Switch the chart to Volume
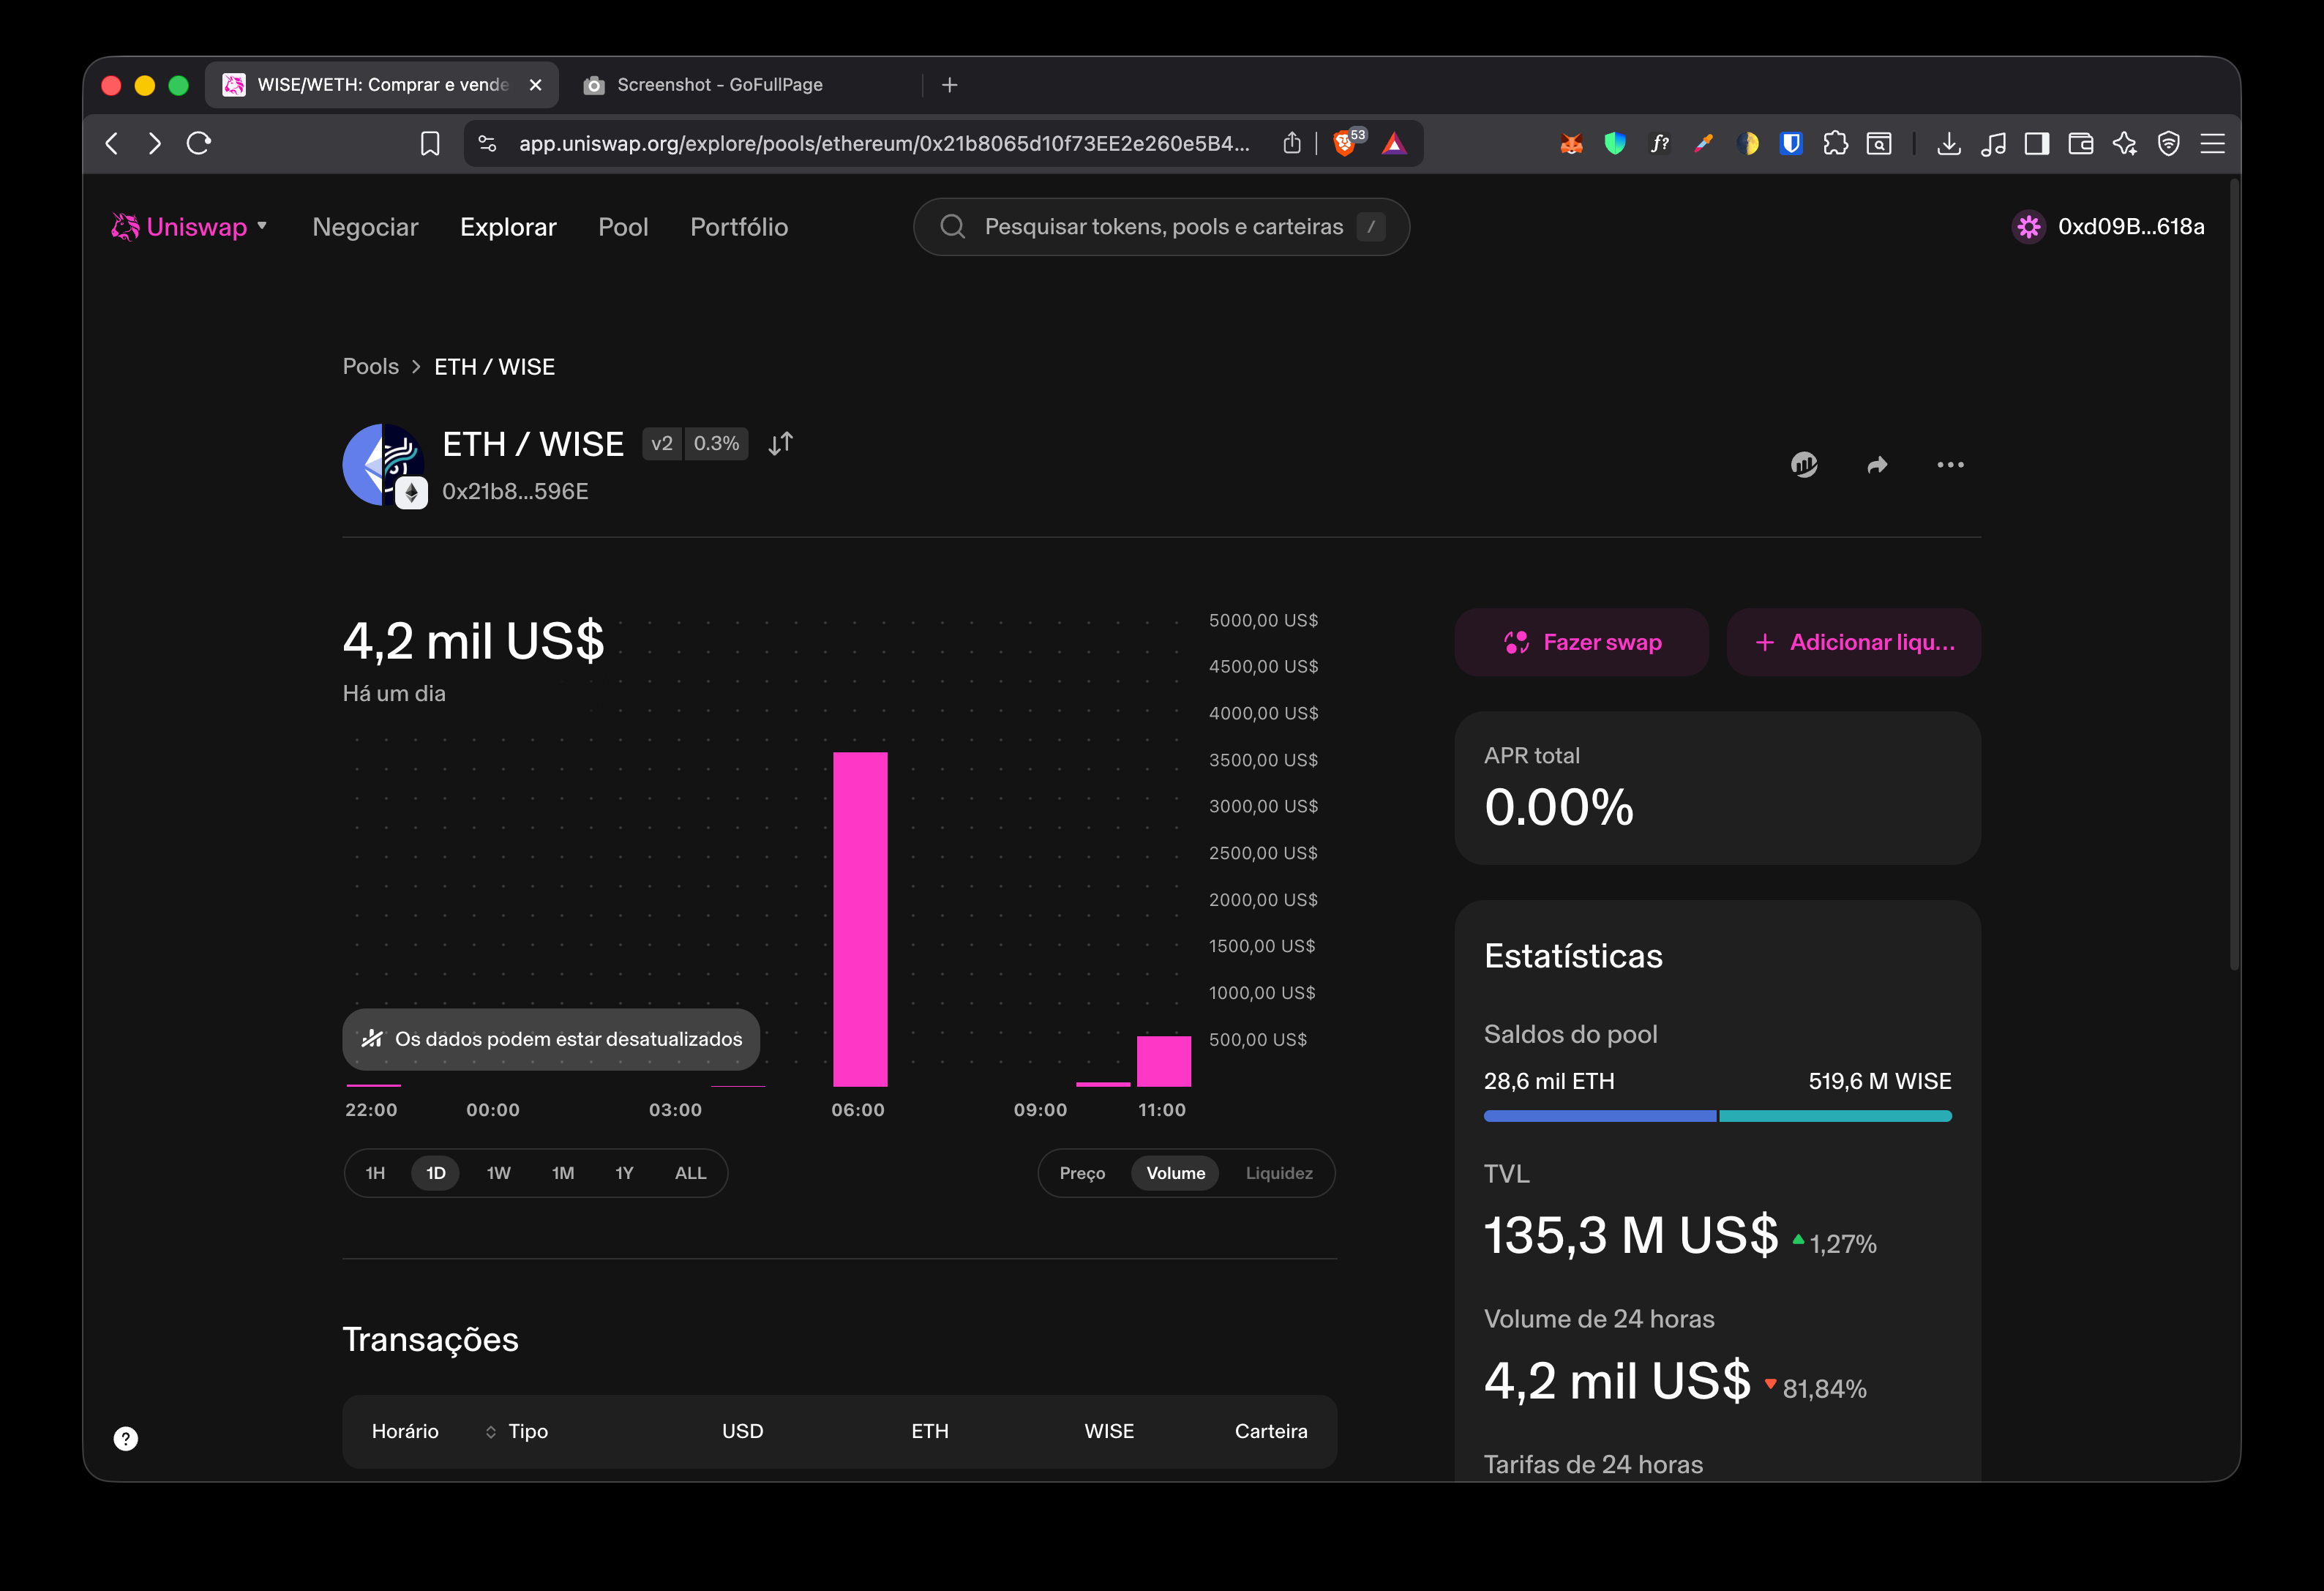 1175,1173
